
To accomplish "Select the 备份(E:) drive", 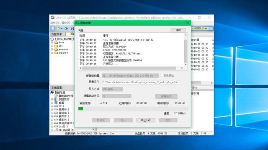I will click(x=64, y=113).
